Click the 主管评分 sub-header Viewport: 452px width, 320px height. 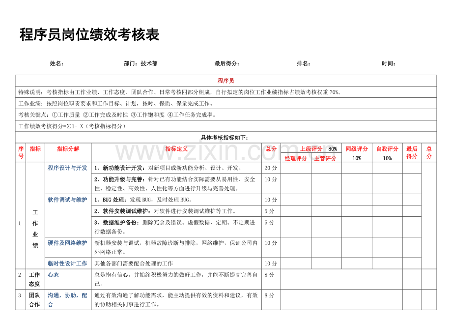coord(325,158)
